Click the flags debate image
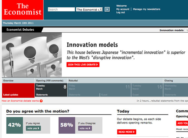Viewport: 188px width, 138px height. tap(32, 55)
